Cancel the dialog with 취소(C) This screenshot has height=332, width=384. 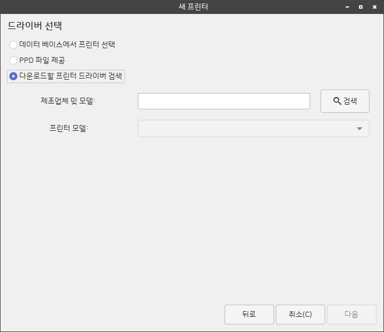tap(300, 315)
